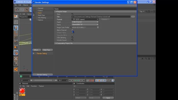178x100 pixels.
Task: Play the animation forwards
Action: [78, 81]
